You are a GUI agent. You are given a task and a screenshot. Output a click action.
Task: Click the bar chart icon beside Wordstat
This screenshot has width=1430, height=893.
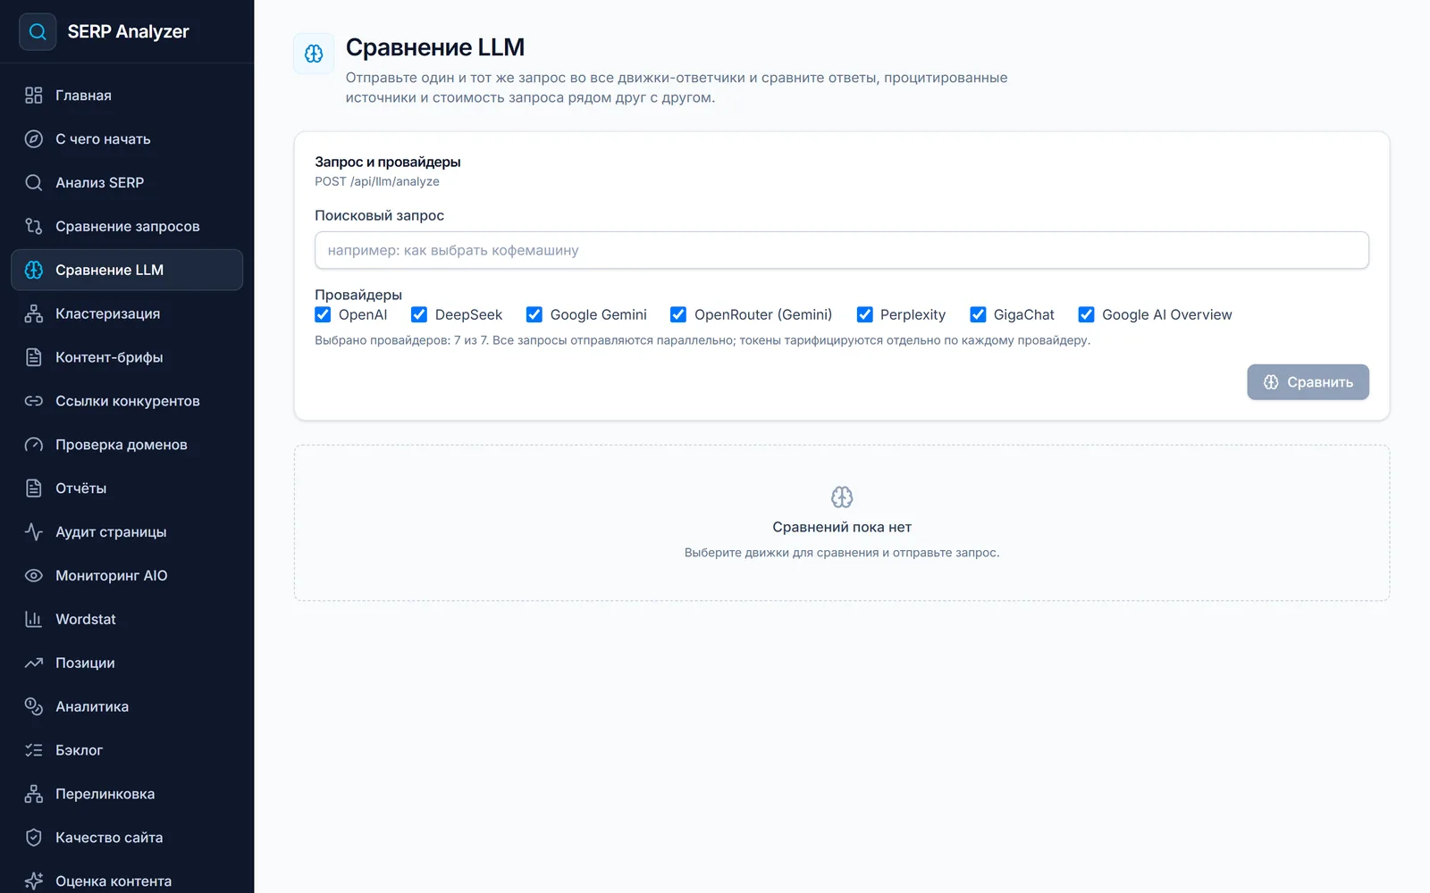point(34,620)
